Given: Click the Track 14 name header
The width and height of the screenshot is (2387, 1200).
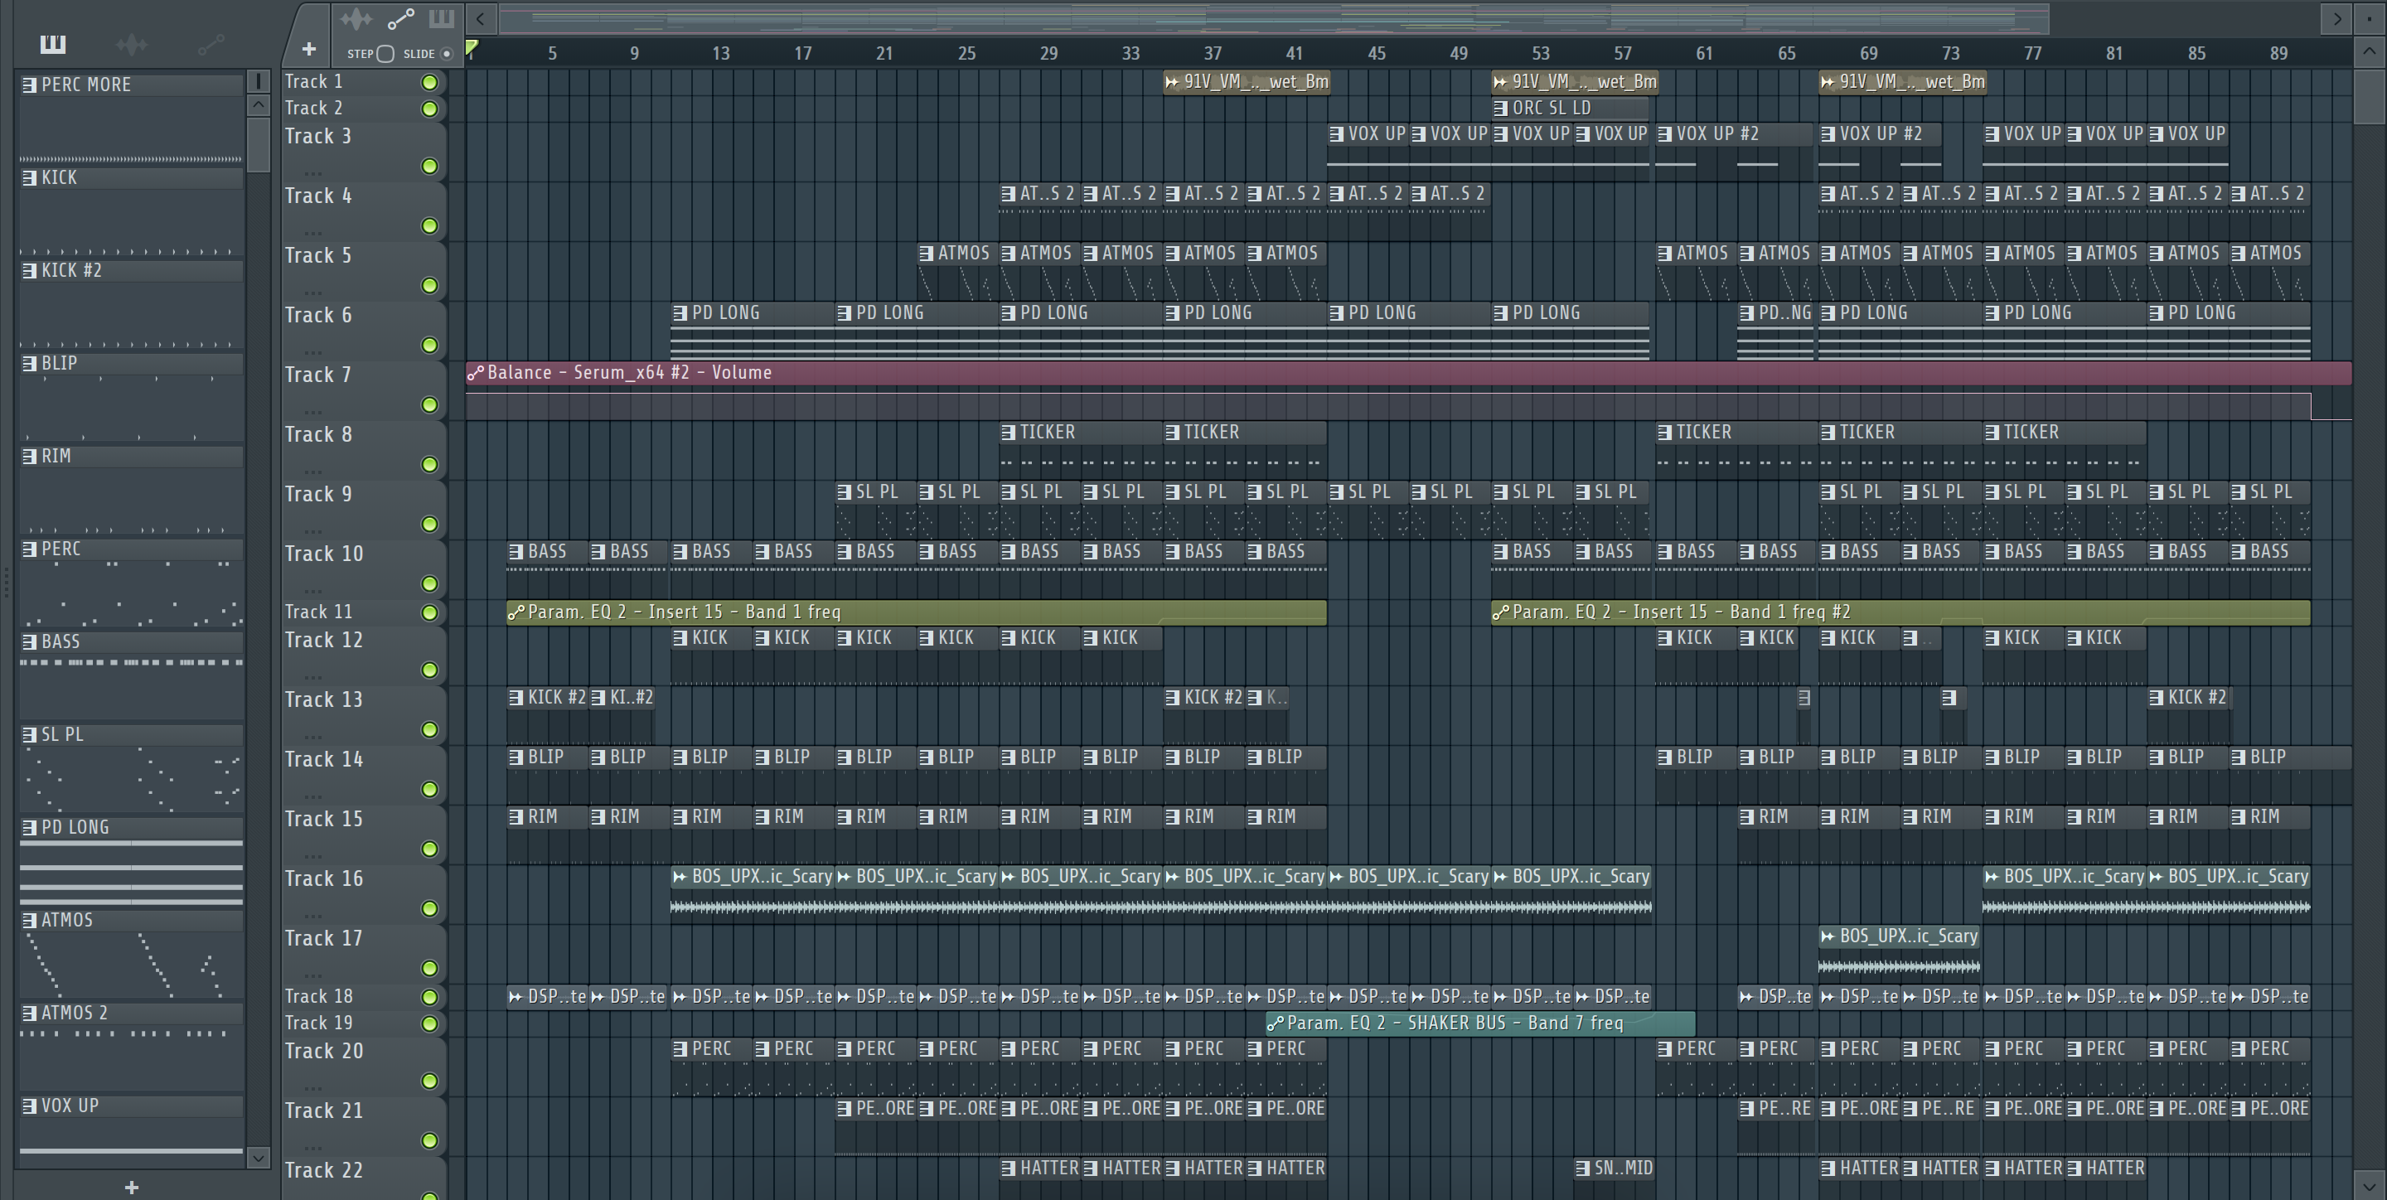Looking at the screenshot, I should click(323, 760).
